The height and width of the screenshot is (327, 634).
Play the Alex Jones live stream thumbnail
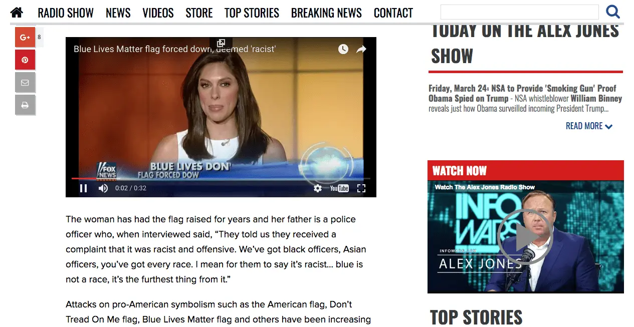[x=525, y=236]
